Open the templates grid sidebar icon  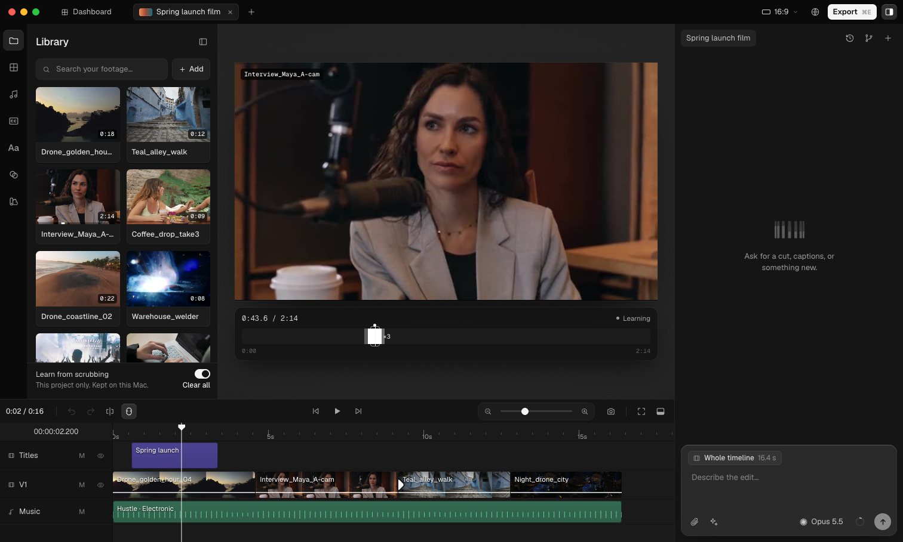point(14,67)
